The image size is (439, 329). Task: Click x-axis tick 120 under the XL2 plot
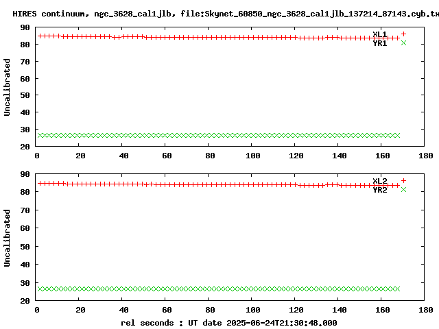(296, 310)
